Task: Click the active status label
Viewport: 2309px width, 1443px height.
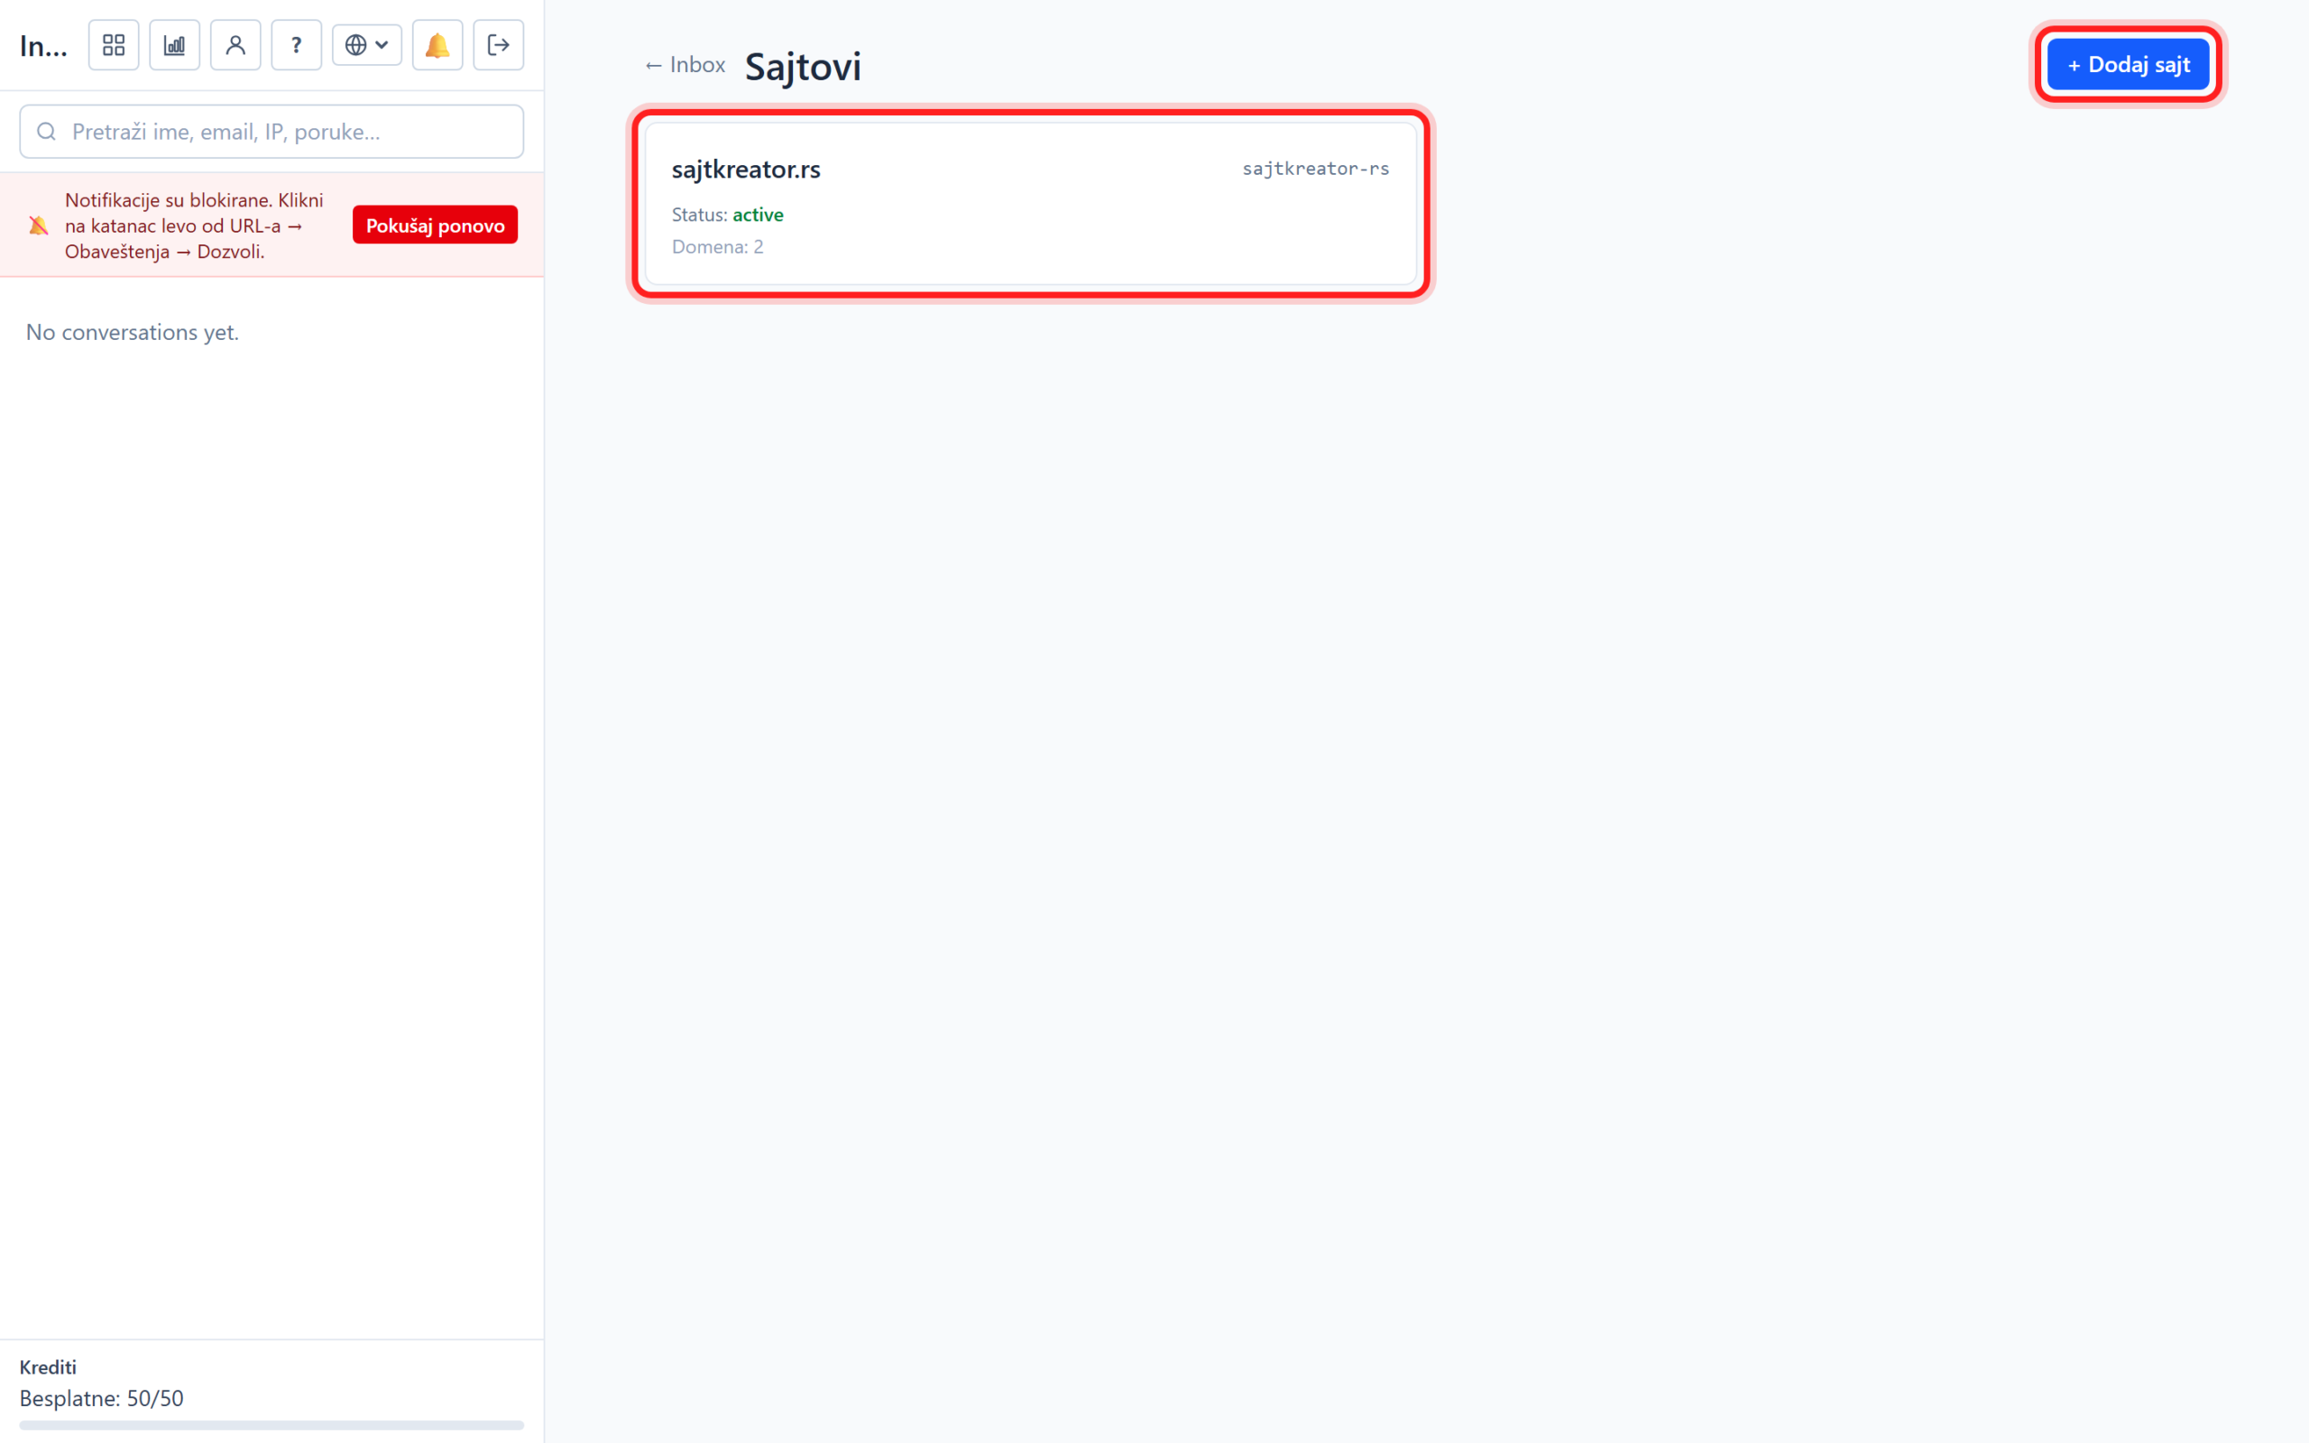Action: pos(758,215)
